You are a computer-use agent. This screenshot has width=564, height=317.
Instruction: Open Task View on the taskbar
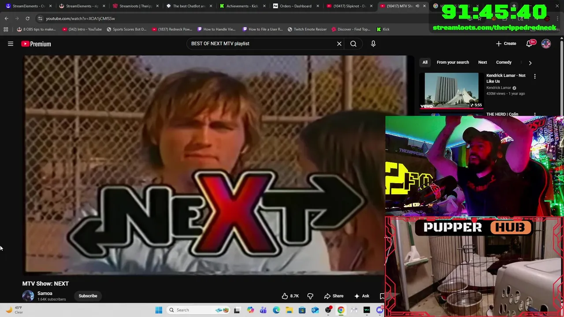(x=237, y=310)
